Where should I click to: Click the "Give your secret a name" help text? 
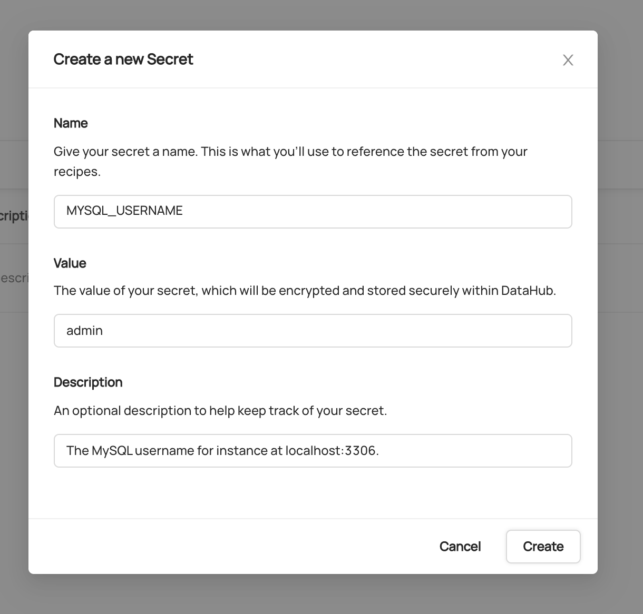290,152
